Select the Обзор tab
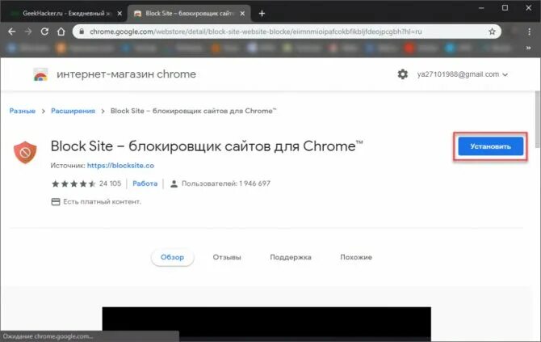This screenshot has height=342, width=541. coord(172,257)
